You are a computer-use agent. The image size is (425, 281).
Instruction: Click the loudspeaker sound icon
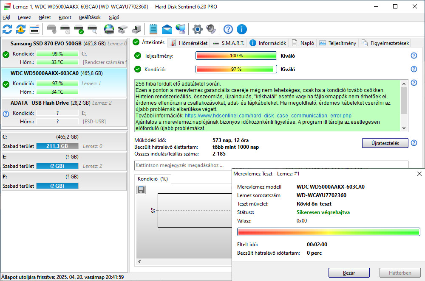click(x=211, y=29)
